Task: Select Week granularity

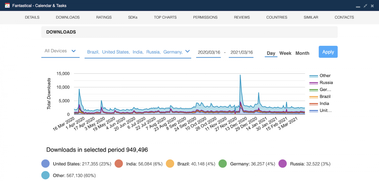Action: [285, 53]
